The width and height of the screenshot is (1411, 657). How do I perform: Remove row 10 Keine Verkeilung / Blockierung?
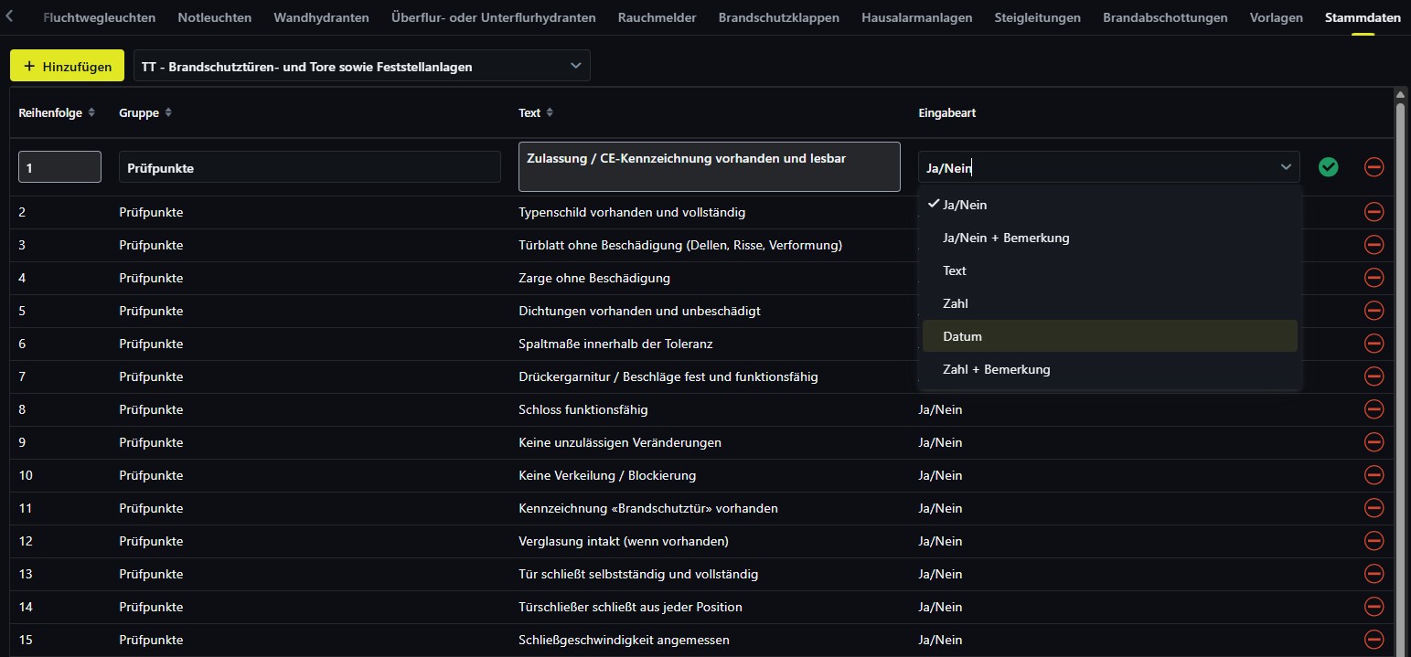1374,475
